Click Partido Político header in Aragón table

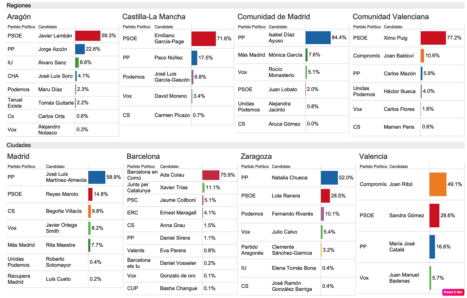click(x=21, y=27)
